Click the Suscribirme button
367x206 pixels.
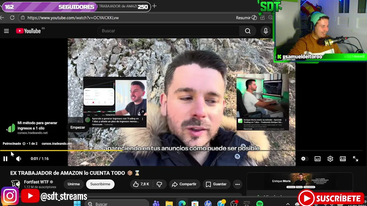pyautogui.click(x=100, y=184)
